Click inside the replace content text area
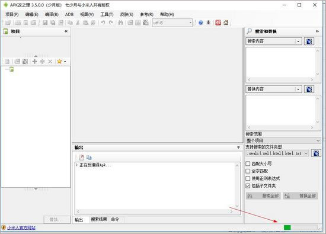 tap(281, 110)
